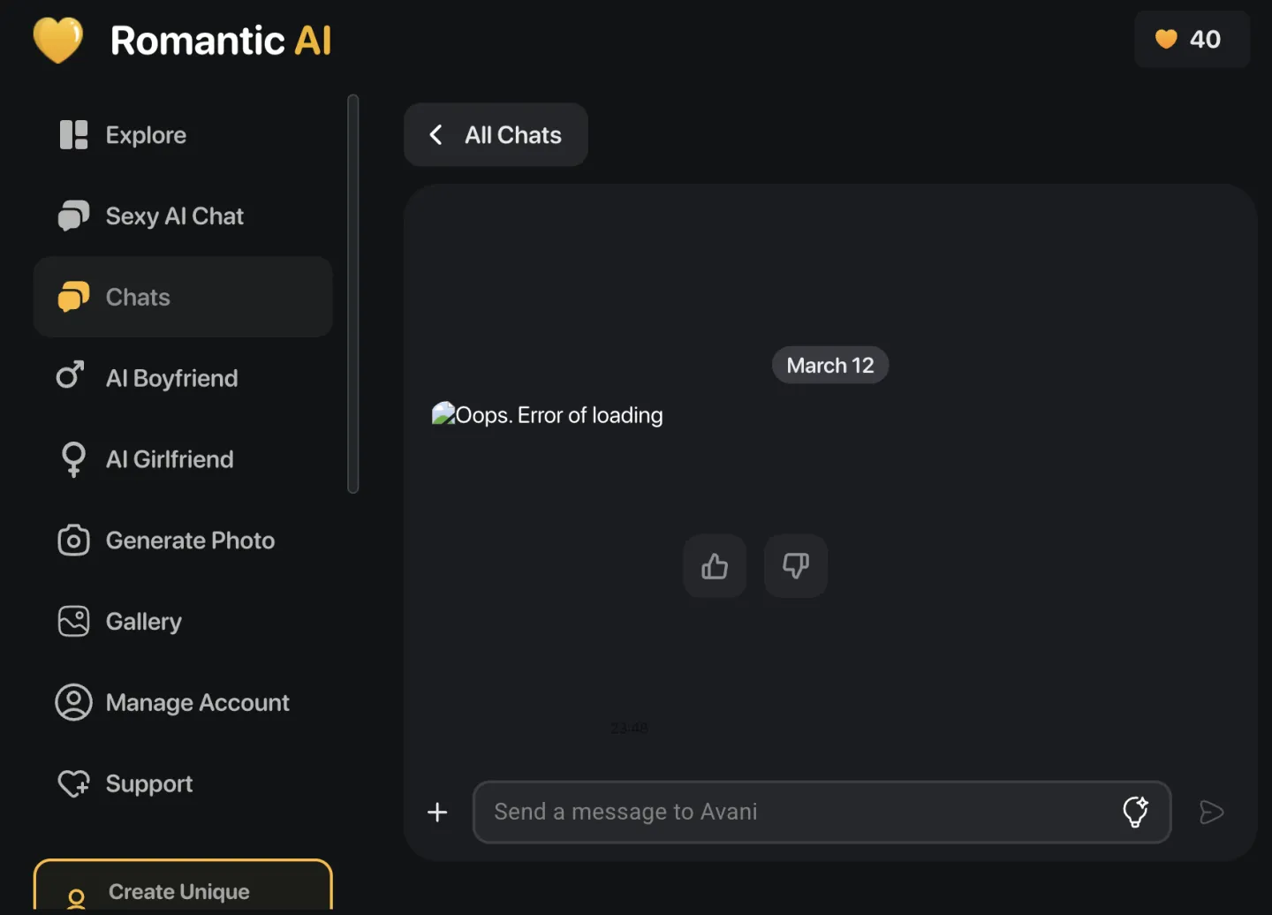Open the AI Girlfriend section
This screenshot has height=915, width=1272.
(x=170, y=458)
